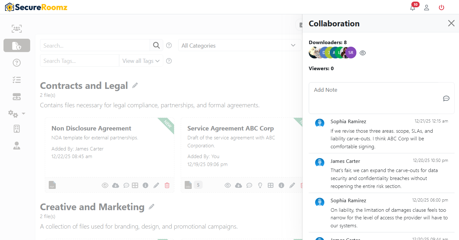Click the purple SR downloader avatar
The image size is (459, 240).
click(x=351, y=53)
